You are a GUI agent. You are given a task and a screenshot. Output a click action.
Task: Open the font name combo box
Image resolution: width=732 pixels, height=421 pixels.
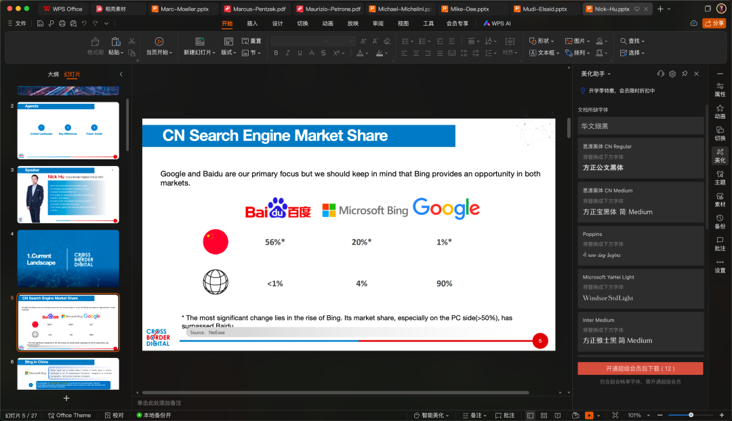(x=300, y=41)
